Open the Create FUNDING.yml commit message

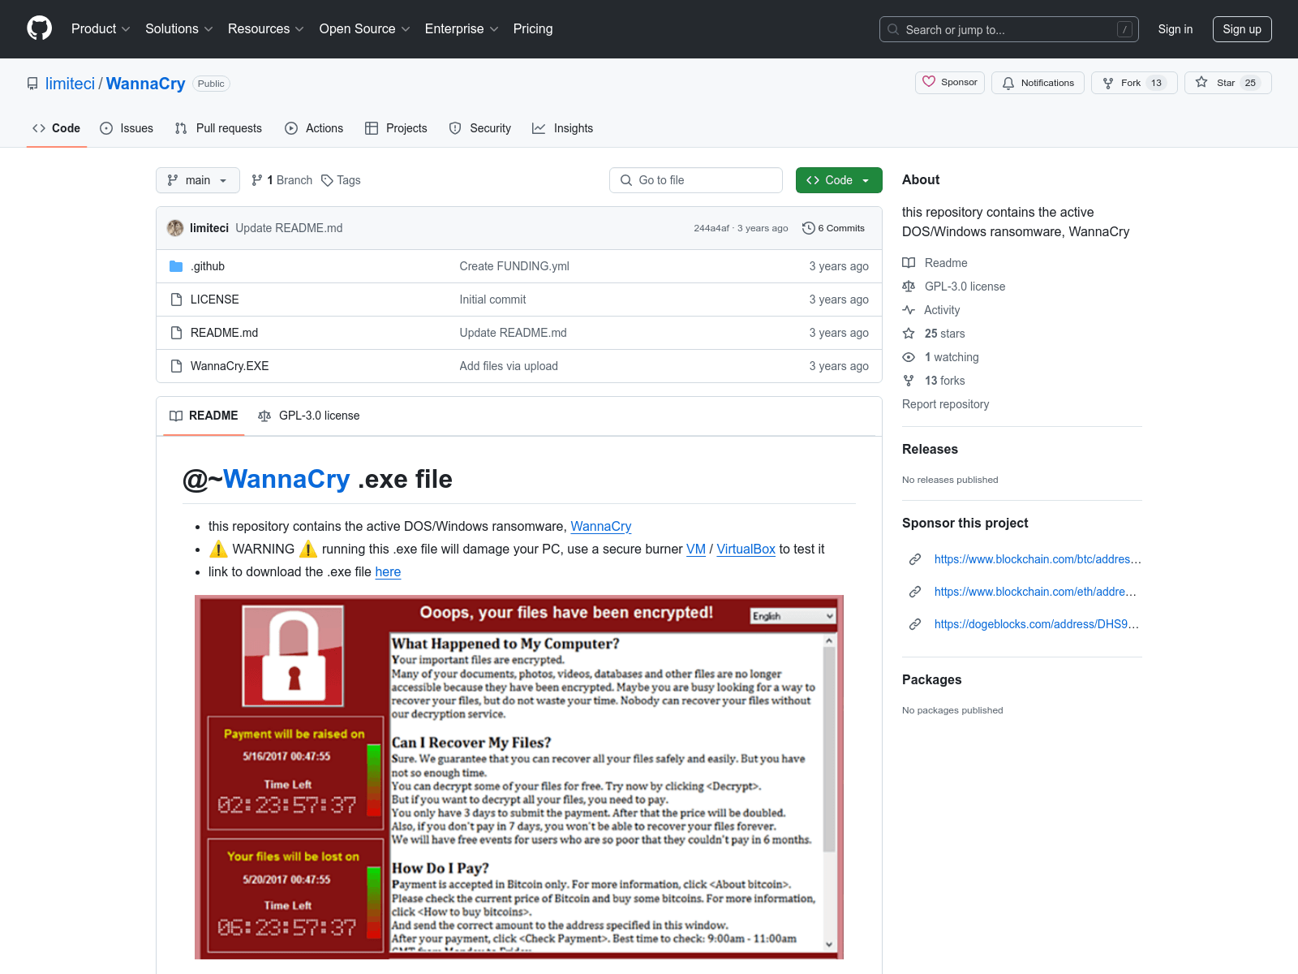pos(514,266)
